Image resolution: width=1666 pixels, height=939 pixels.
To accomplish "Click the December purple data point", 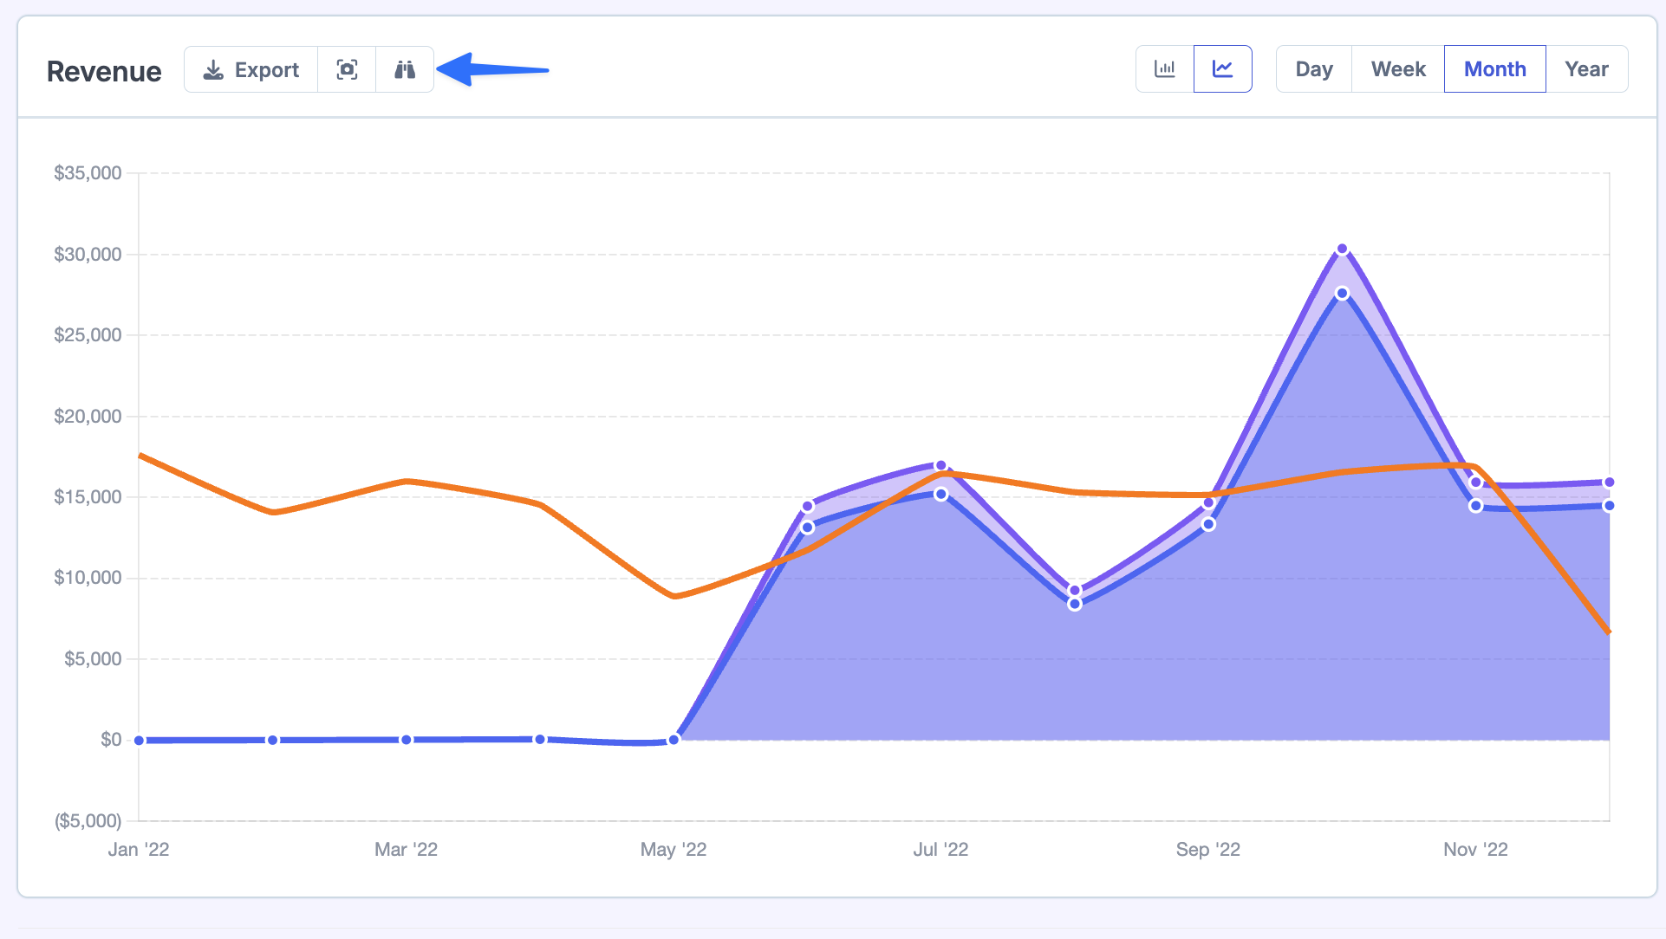I will point(1609,482).
